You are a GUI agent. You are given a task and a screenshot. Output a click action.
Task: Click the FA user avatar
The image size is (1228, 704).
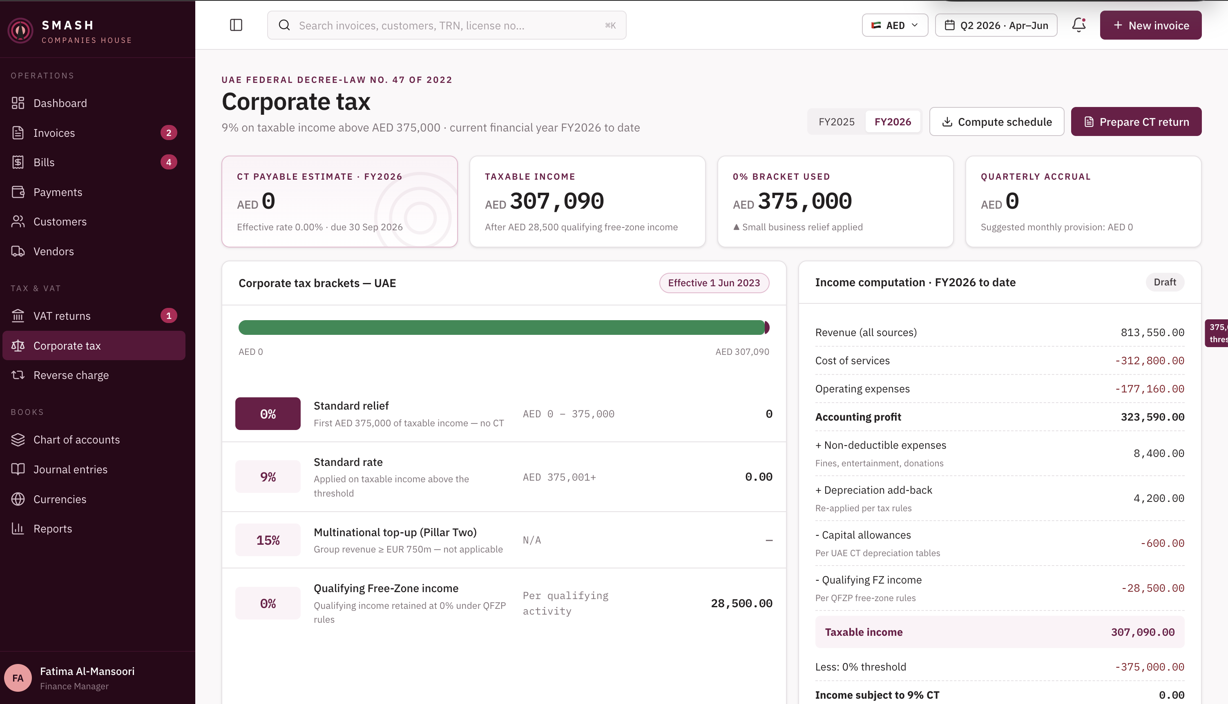18,678
